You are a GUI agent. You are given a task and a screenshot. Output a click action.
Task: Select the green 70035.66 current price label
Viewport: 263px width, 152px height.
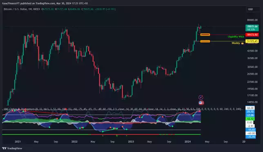pyautogui.click(x=252, y=28)
